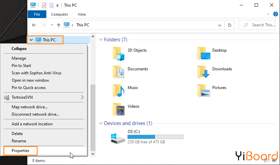
Task: Click navigation pane scroll down arrow
Action: [x=93, y=154]
